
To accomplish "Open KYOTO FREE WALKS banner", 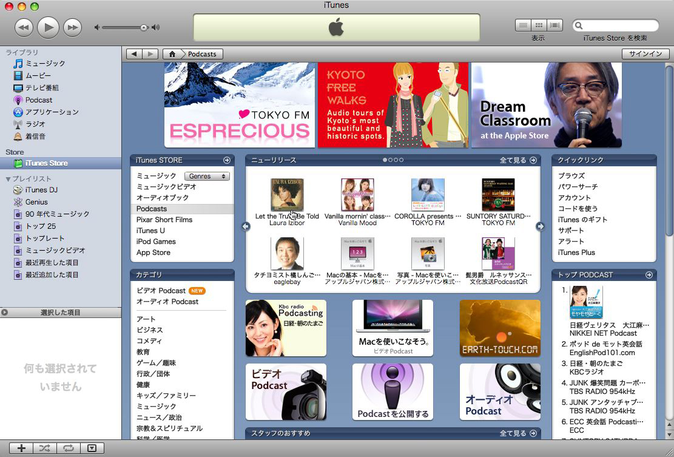I will (x=393, y=105).
